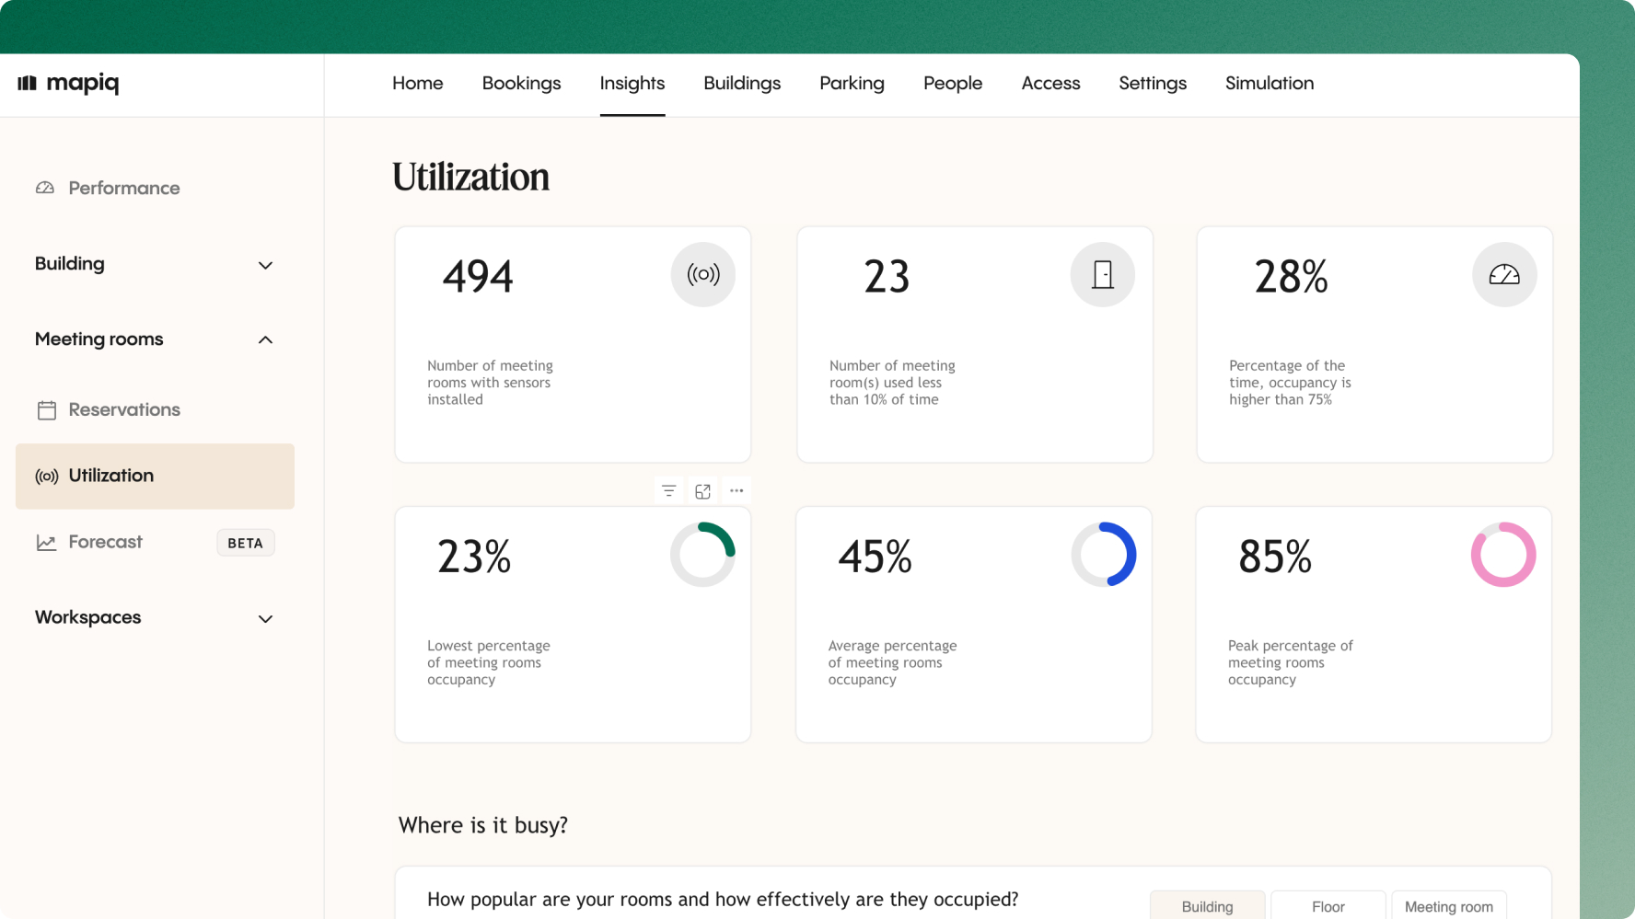
Task: Expand the Building section chevron
Action: (x=265, y=265)
